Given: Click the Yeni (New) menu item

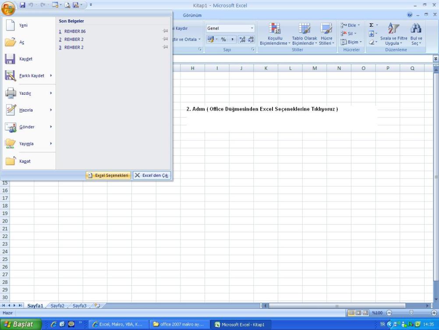Looking at the screenshot, I should click(x=29, y=25).
